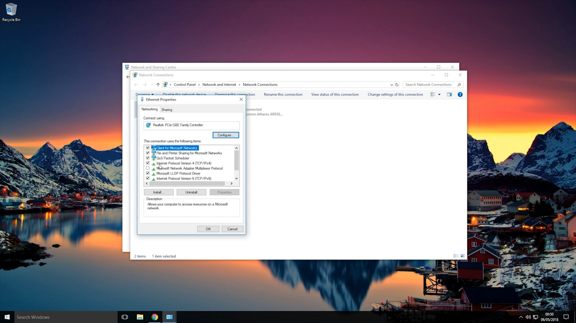Go up one level with the arrow
576x323 pixels.
point(158,85)
